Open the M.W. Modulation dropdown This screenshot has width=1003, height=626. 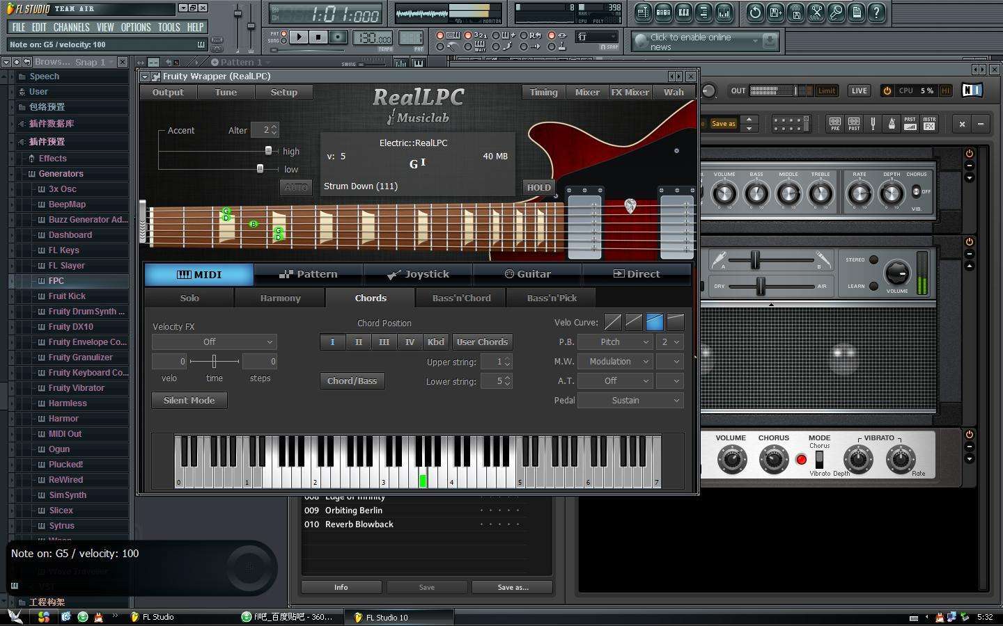pyautogui.click(x=615, y=362)
